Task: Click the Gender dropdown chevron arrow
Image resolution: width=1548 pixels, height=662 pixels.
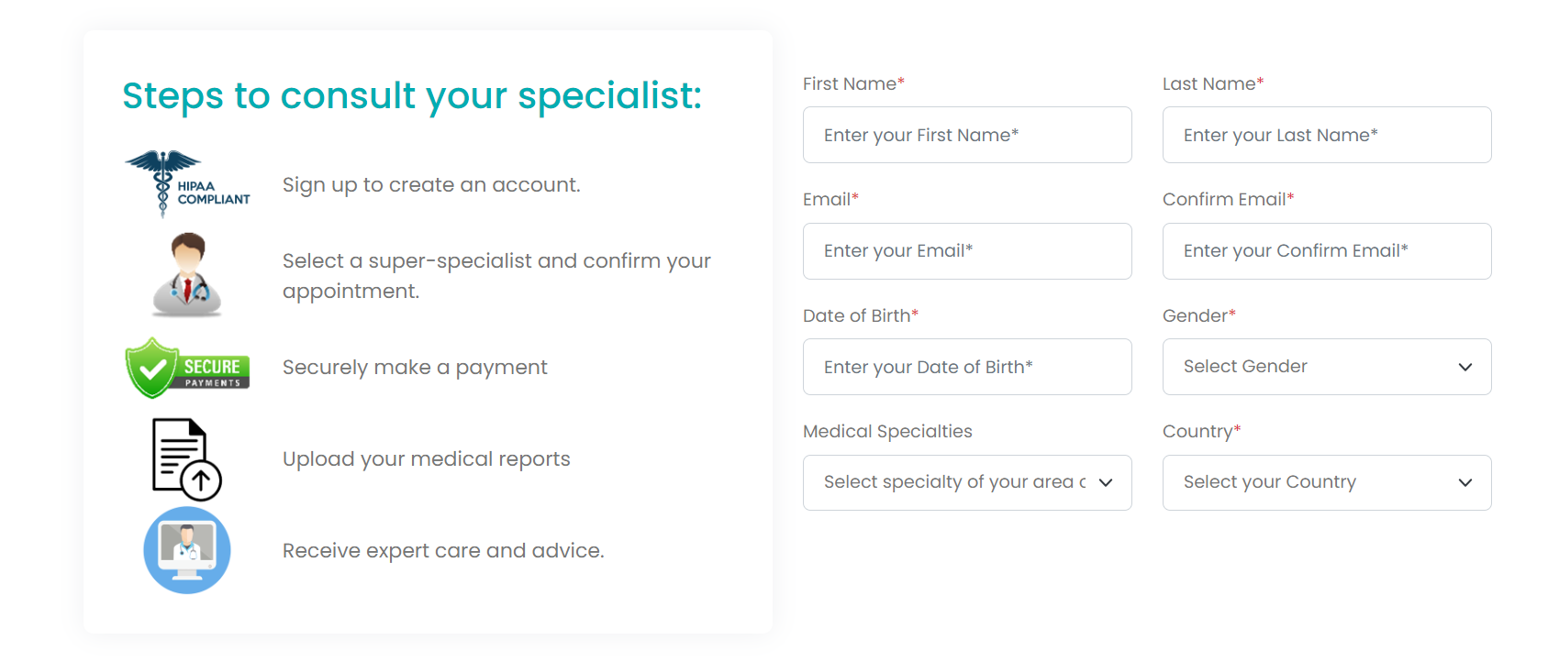Action: (1464, 367)
